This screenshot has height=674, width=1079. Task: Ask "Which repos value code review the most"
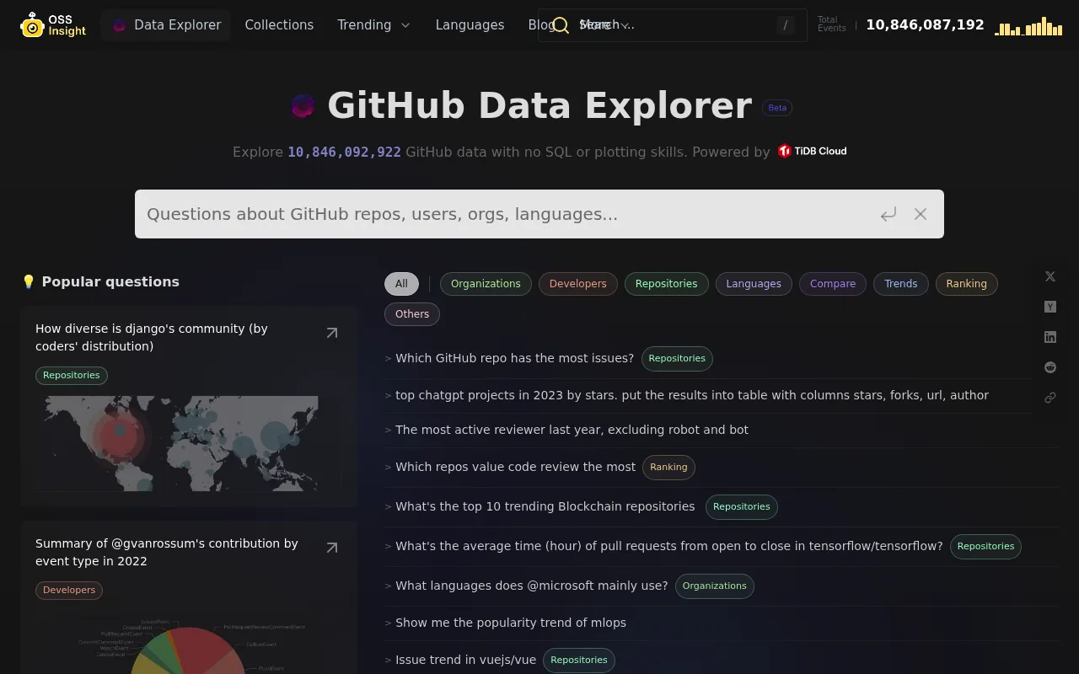pyautogui.click(x=515, y=467)
